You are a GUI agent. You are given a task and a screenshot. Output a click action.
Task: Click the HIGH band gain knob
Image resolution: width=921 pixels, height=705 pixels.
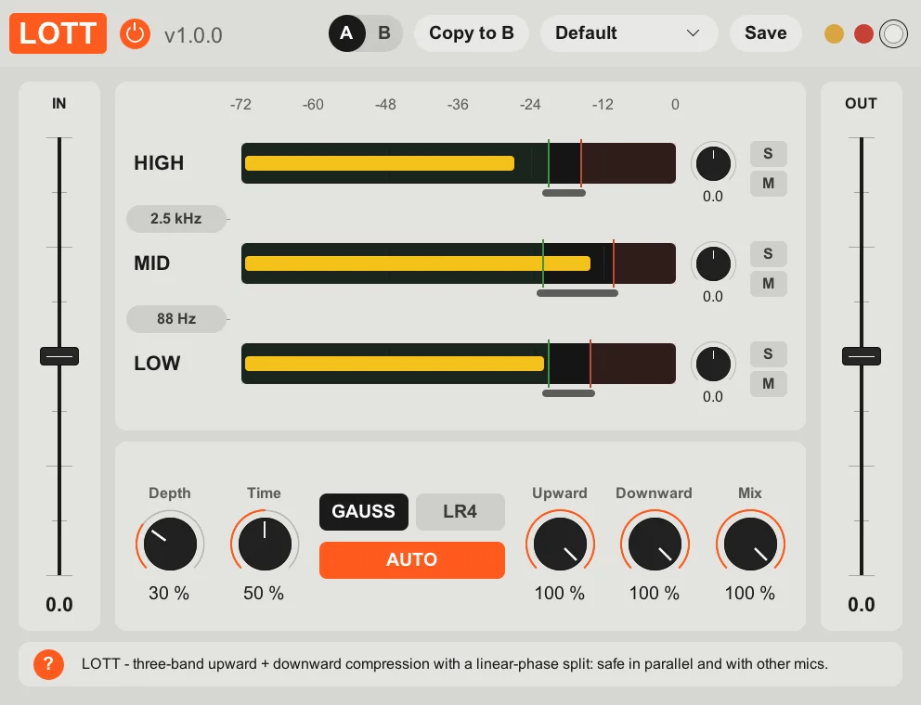(713, 164)
